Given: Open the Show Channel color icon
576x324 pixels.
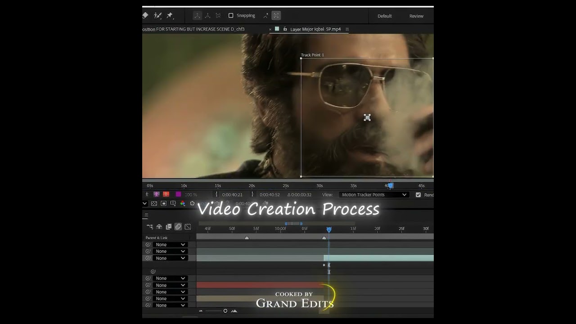Looking at the screenshot, I should (x=182, y=203).
